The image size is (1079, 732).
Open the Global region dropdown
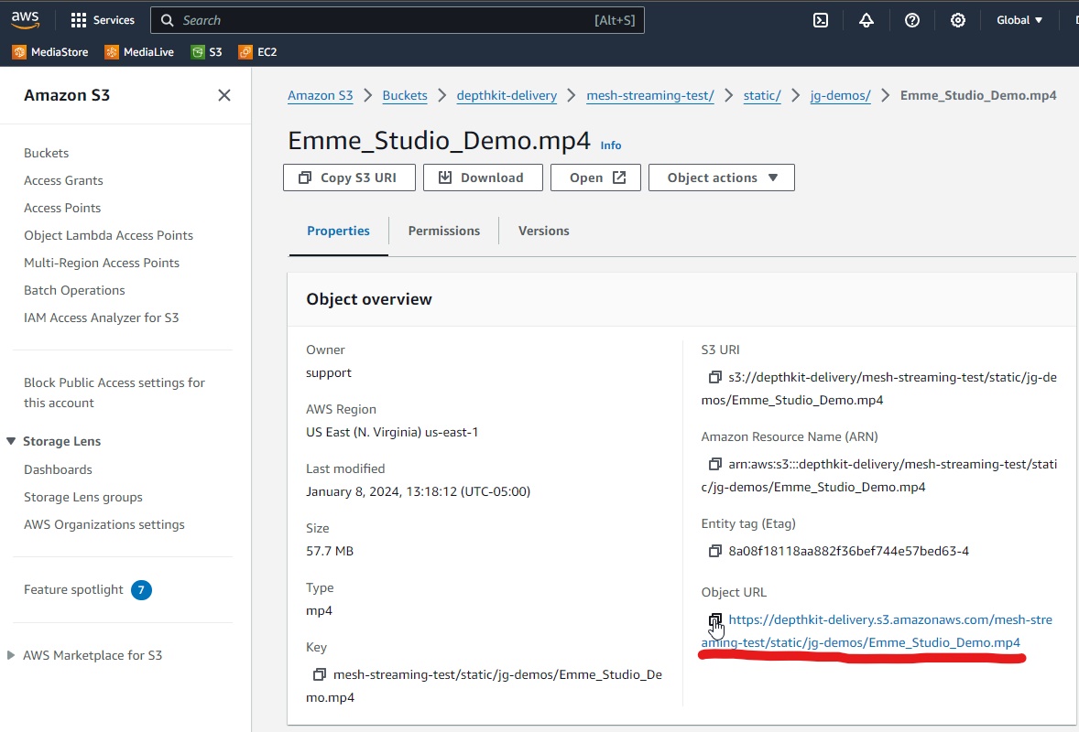(x=1019, y=20)
